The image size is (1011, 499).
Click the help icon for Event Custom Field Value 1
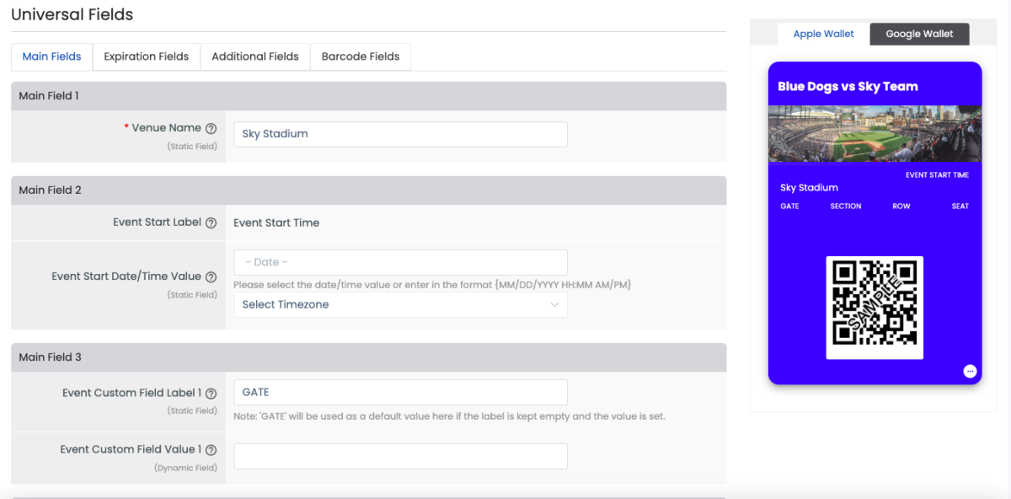pyautogui.click(x=211, y=449)
